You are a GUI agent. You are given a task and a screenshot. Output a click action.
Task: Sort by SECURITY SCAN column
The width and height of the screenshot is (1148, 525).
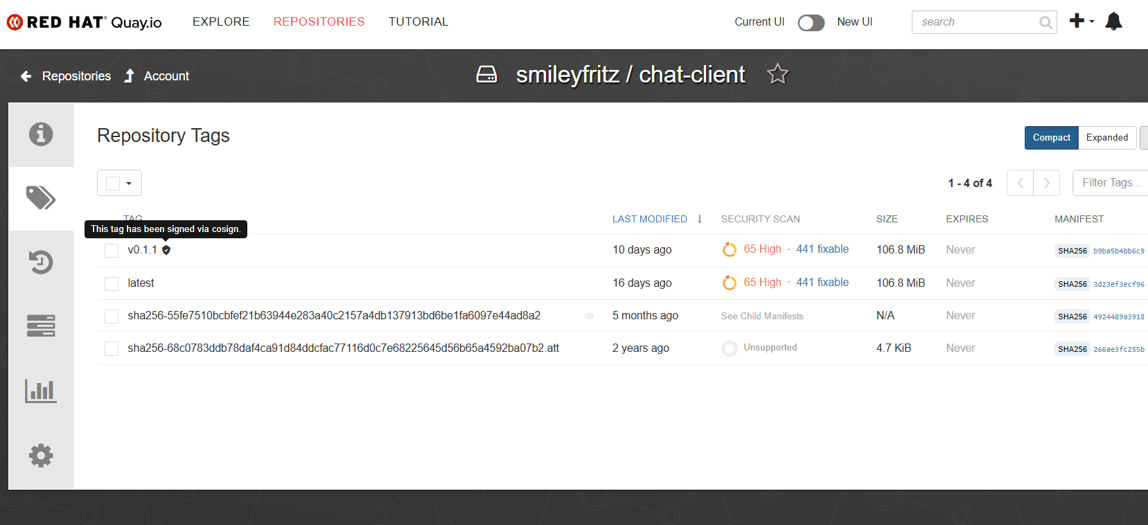point(761,219)
